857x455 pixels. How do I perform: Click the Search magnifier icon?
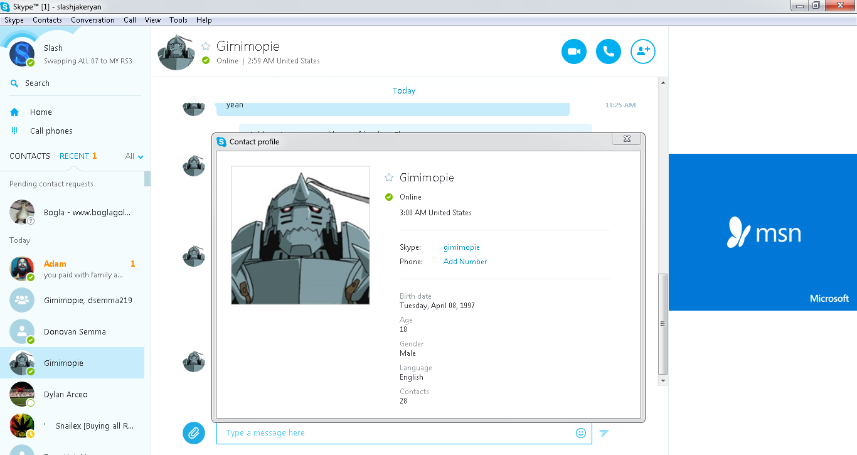[x=14, y=83]
